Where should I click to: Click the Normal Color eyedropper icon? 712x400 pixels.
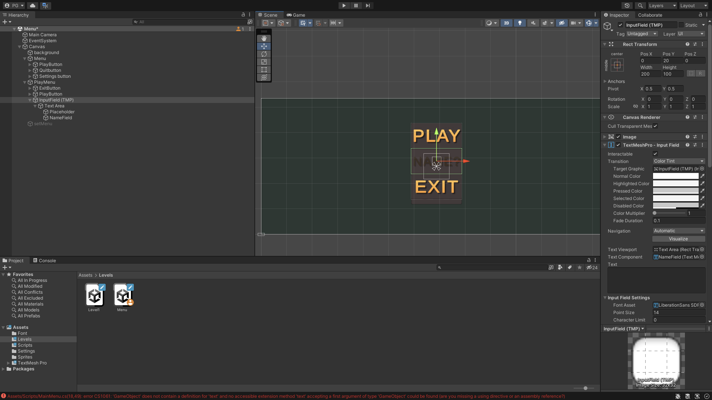[702, 176]
